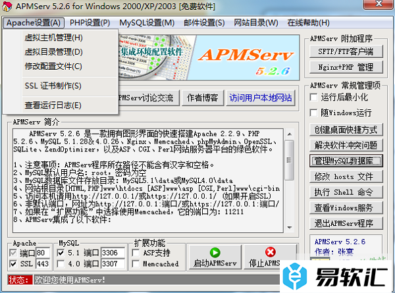Image resolution: width=395 pixels, height=293 pixels.
Task: Click the text line '2、MySQL默认用户名: root'
Action: [x=80, y=173]
